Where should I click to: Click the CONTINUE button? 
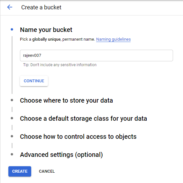(x=34, y=81)
